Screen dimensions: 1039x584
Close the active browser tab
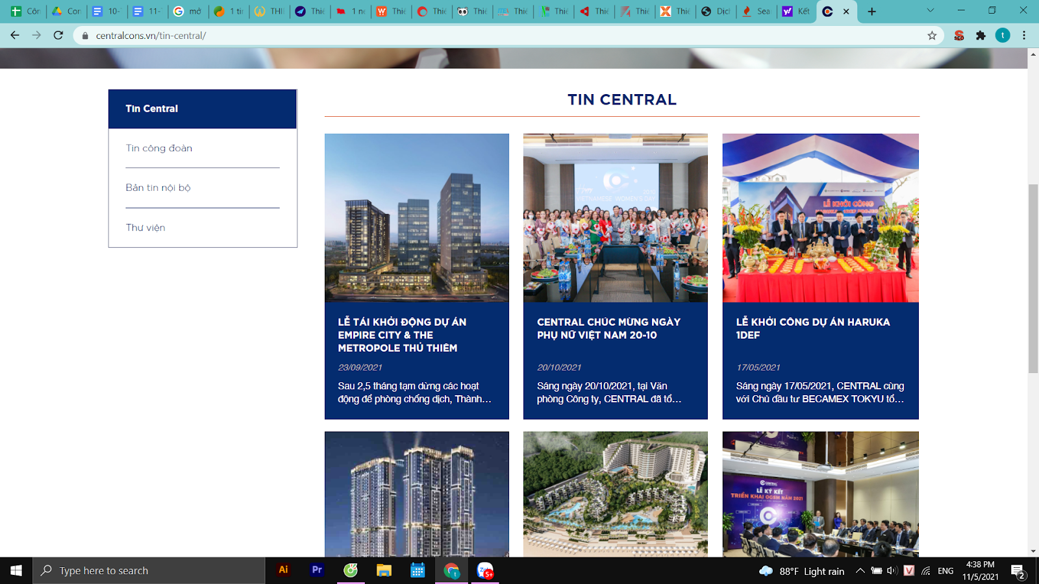(x=846, y=11)
